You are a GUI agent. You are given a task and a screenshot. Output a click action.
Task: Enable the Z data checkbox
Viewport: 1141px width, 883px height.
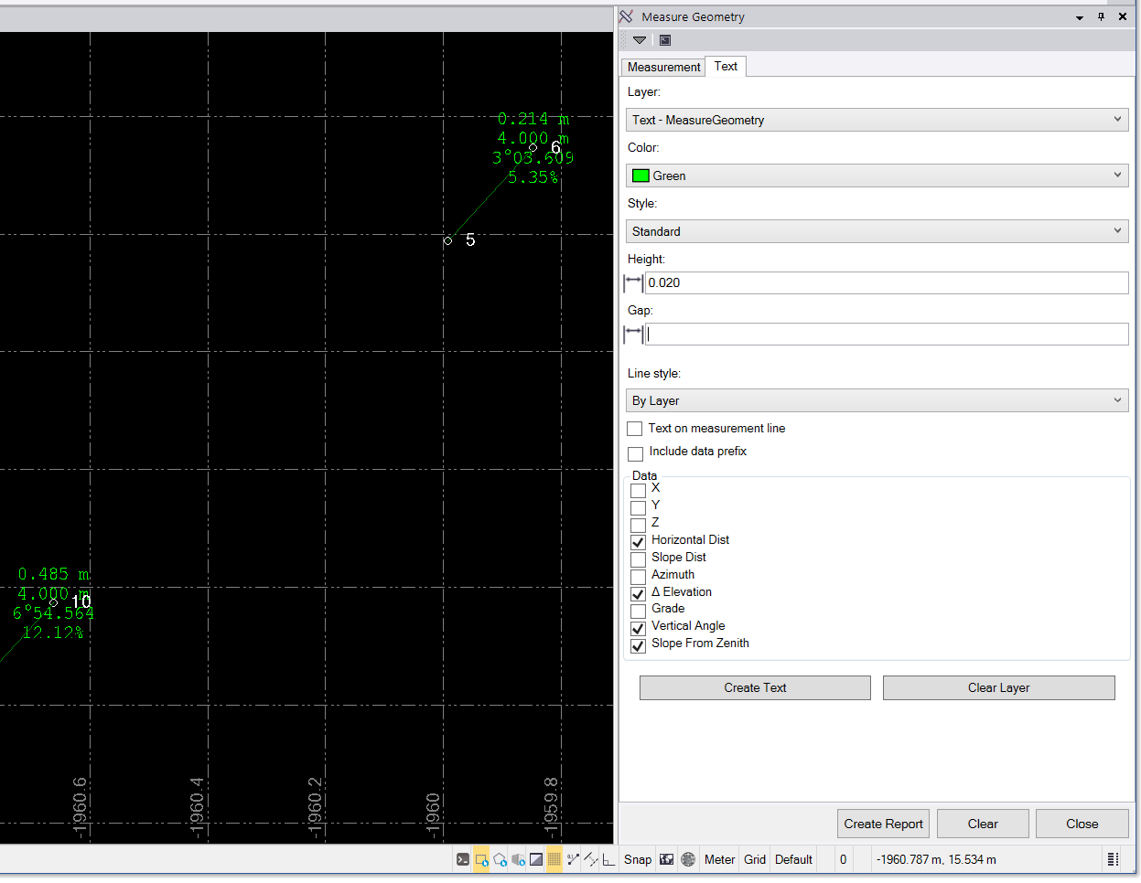pos(639,526)
